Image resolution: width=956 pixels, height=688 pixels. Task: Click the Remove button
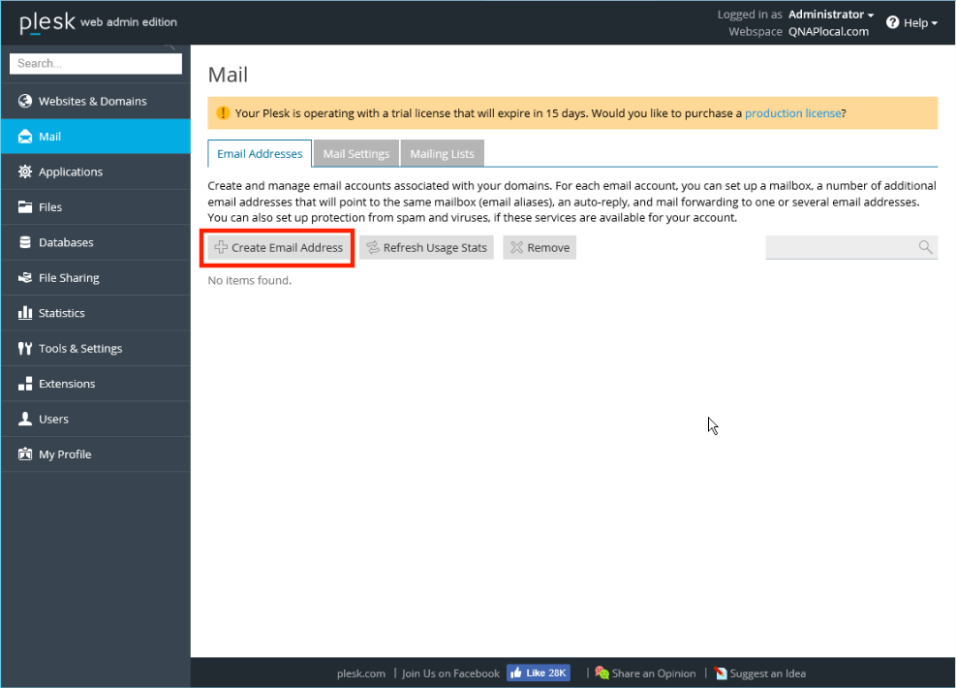(x=540, y=248)
